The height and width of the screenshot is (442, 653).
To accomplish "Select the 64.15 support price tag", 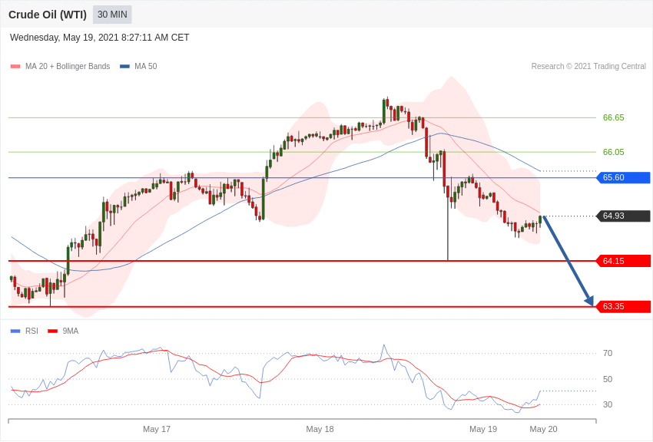I will pyautogui.click(x=624, y=261).
